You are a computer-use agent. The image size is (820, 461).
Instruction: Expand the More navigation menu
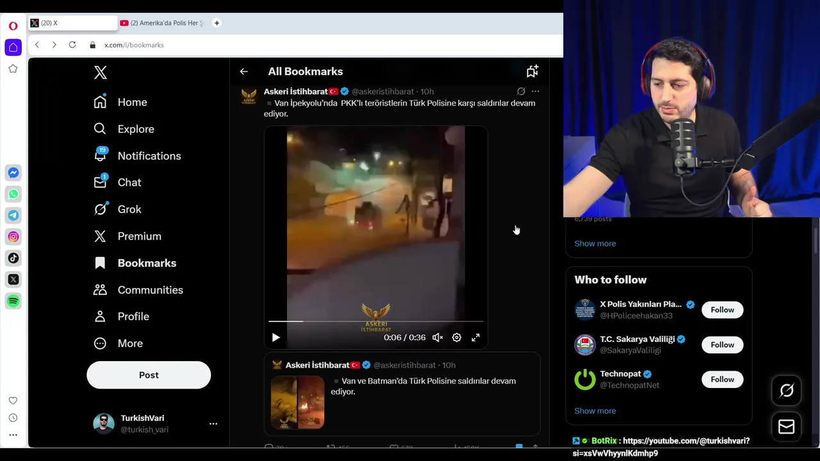119,343
